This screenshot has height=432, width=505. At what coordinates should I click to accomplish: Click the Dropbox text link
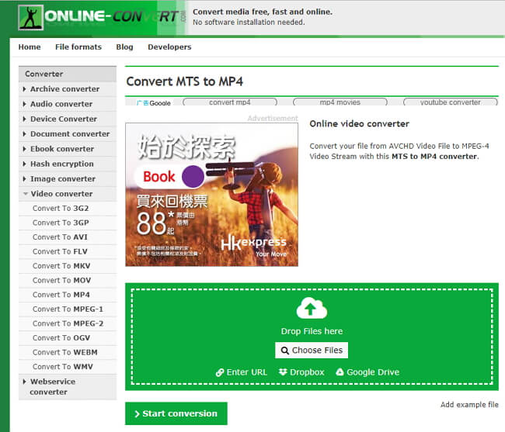coord(307,372)
